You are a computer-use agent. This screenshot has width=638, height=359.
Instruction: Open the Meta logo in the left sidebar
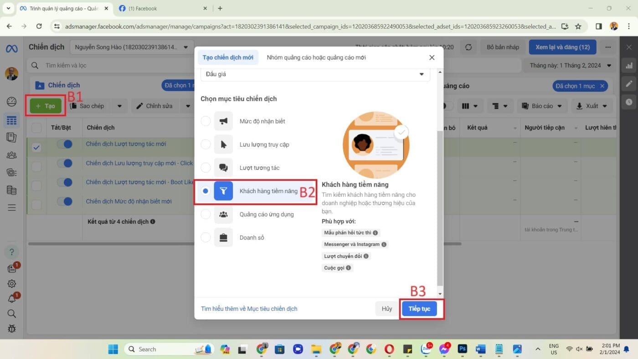click(x=12, y=49)
